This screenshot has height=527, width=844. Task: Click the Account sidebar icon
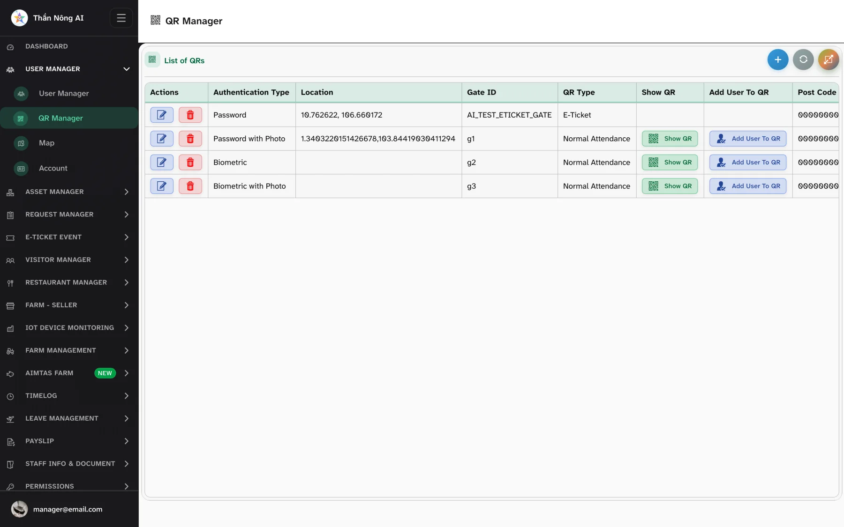pos(21,169)
